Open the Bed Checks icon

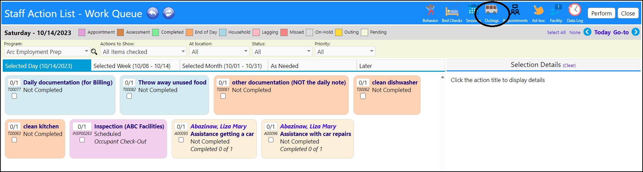tap(452, 13)
